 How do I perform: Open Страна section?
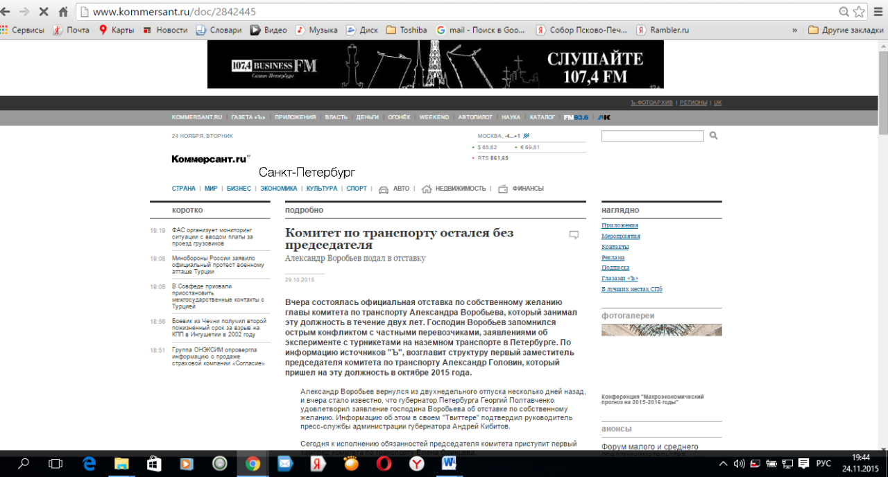184,189
